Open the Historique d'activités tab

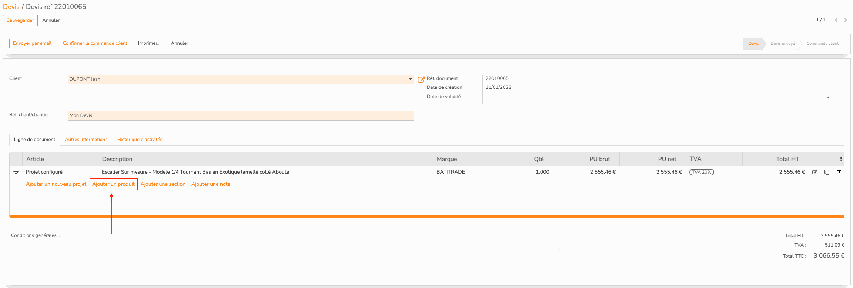[140, 140]
